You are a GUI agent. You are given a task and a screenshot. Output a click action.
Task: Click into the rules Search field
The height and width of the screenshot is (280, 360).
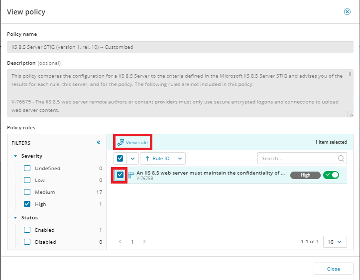[x=297, y=159]
